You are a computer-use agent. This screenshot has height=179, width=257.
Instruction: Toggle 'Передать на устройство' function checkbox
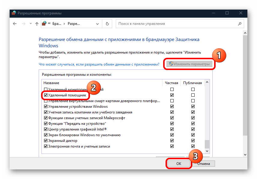pyautogui.click(x=46, y=124)
